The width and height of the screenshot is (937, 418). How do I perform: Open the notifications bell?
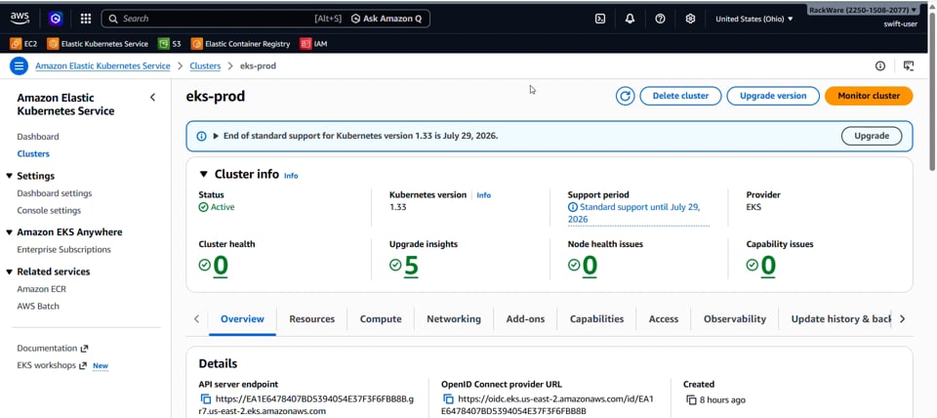click(630, 19)
